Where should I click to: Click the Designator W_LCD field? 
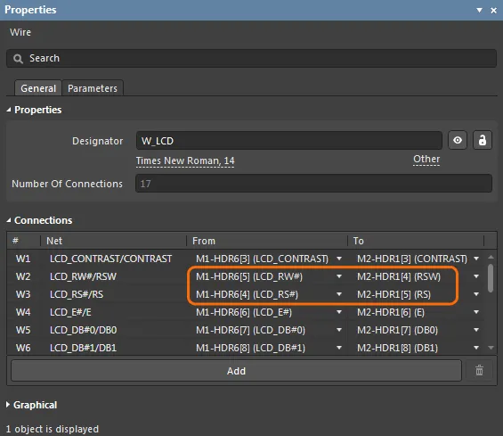(x=289, y=140)
